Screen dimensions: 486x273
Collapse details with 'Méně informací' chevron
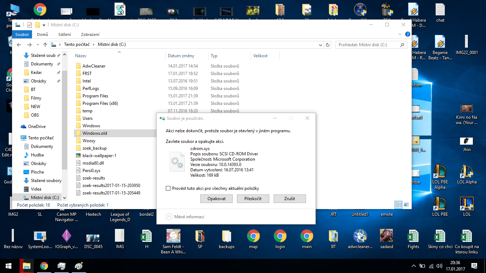click(x=170, y=217)
